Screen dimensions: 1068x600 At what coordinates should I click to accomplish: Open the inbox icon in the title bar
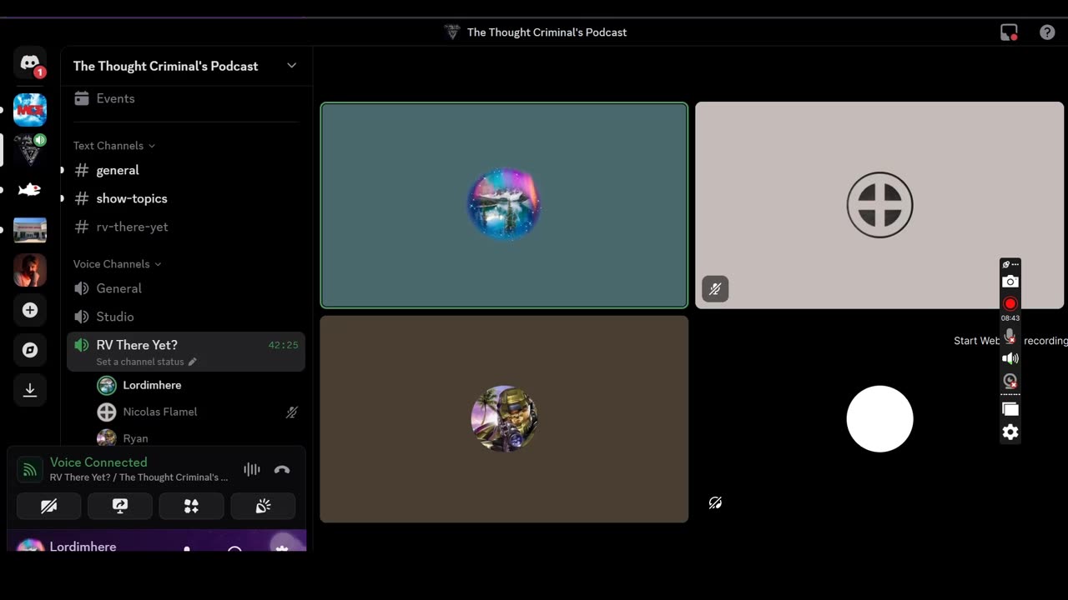(1009, 32)
